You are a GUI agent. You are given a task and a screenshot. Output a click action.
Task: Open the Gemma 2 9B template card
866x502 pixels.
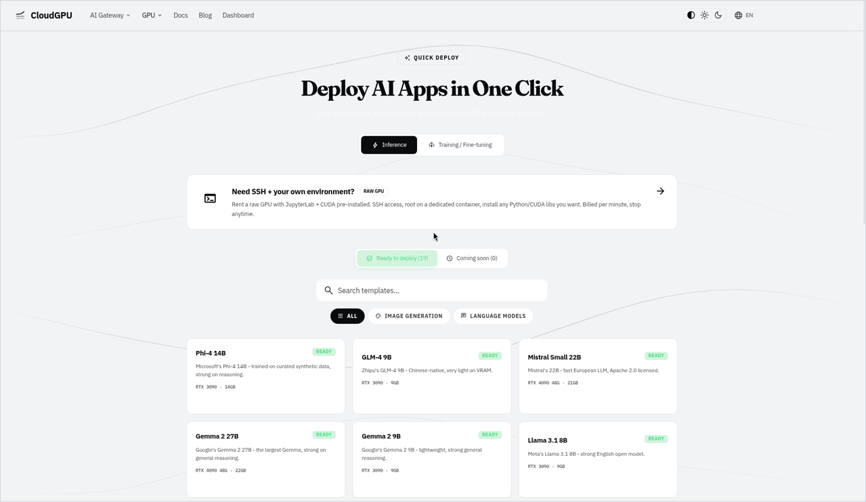pos(432,459)
